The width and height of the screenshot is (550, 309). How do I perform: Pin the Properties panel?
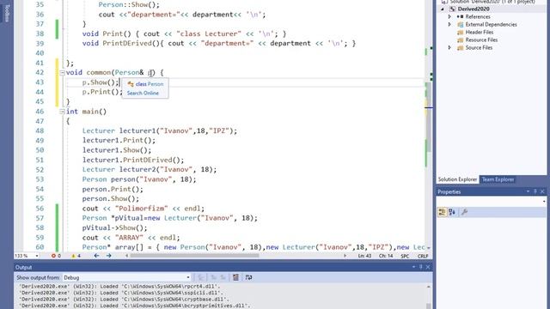click(535, 191)
